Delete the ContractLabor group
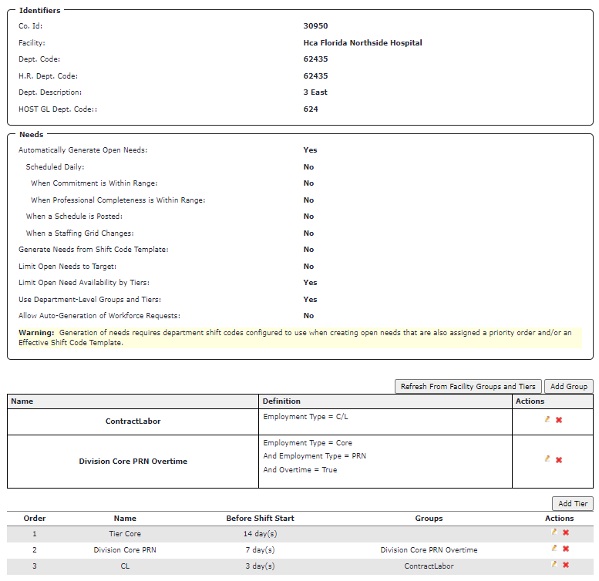599x581 pixels. click(559, 420)
